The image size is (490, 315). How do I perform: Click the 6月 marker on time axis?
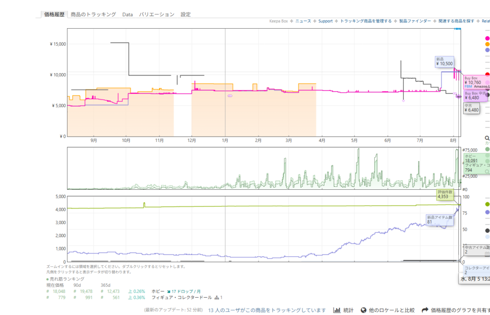click(388, 141)
